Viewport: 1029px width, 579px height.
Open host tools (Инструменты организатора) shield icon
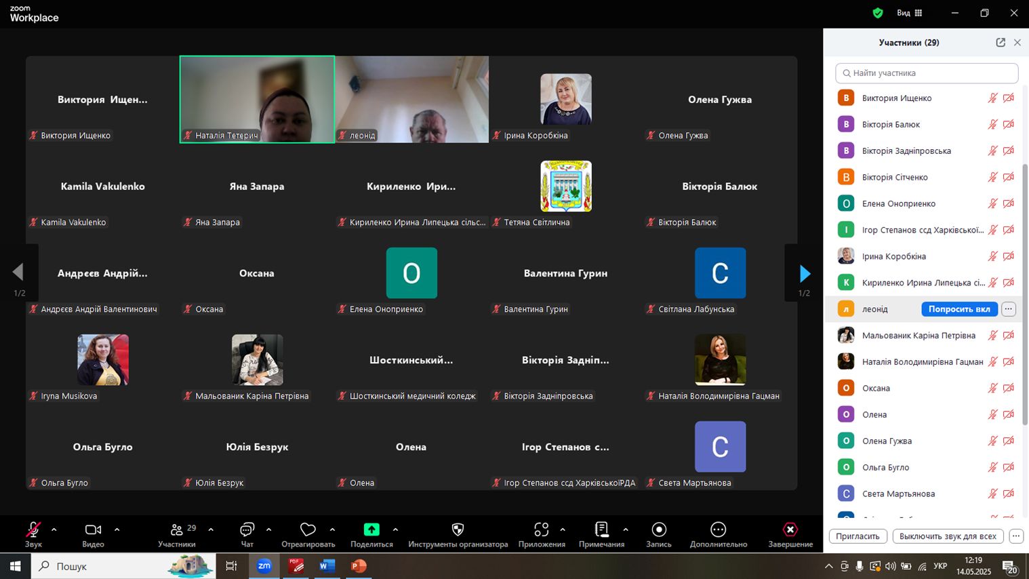[458, 530]
